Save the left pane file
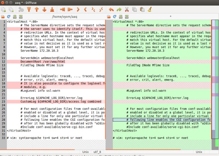Image resolution: width=219 pixels, height=156 pixels. [x=15, y=17]
